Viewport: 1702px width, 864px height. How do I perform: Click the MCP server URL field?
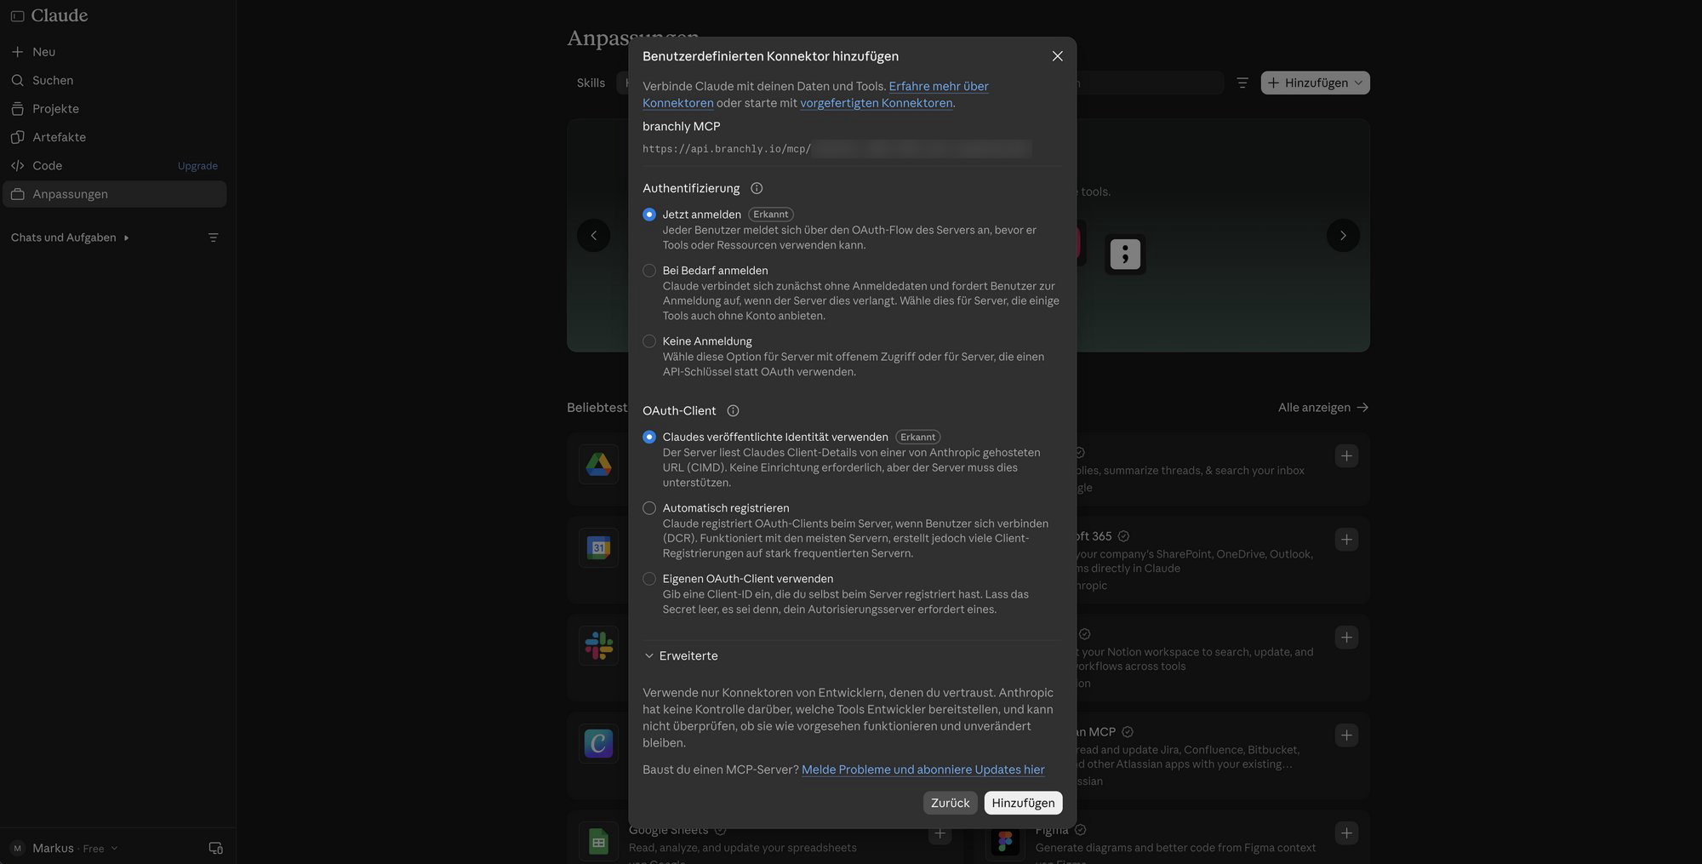click(837, 149)
